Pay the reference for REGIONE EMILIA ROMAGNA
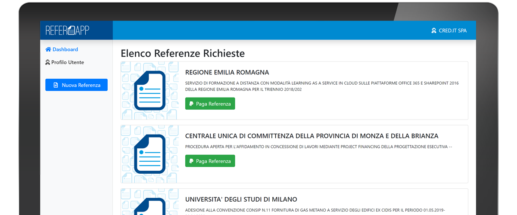 210,104
